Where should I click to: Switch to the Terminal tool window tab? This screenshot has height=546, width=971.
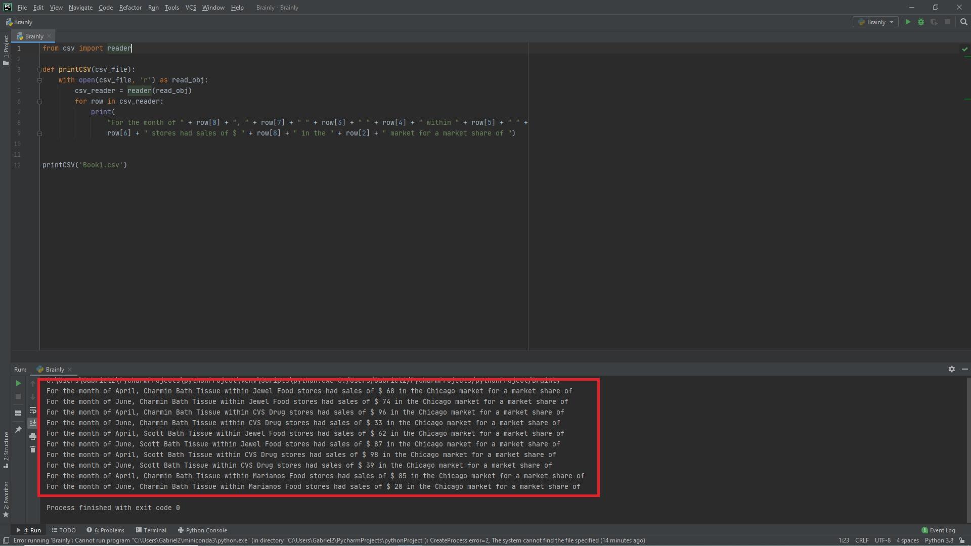coord(151,530)
